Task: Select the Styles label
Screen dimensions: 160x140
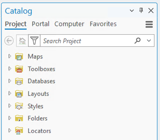Action: [35, 106]
